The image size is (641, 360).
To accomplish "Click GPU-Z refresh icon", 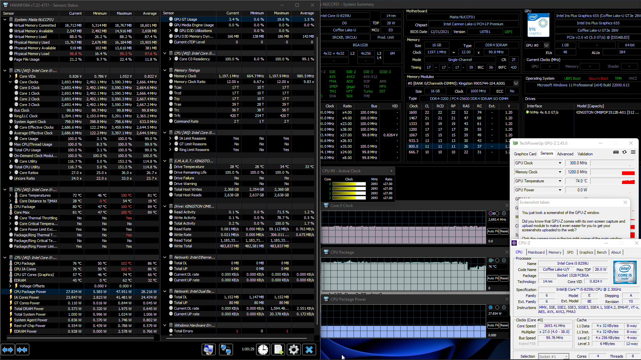I will 624,152.
